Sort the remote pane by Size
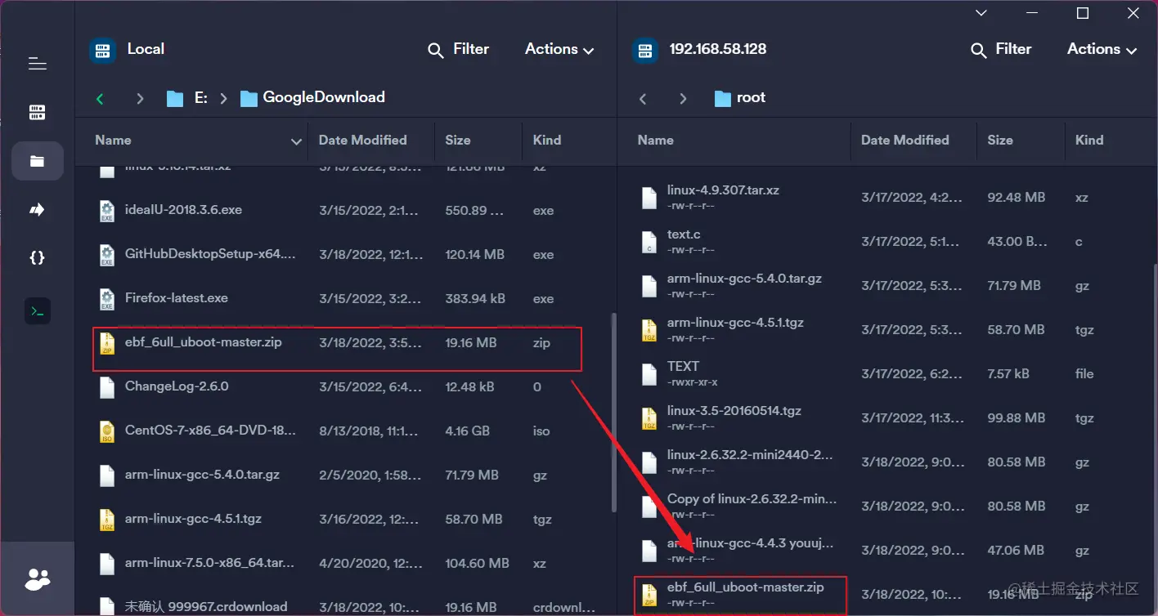Image resolution: width=1158 pixels, height=616 pixels. pos(1000,140)
